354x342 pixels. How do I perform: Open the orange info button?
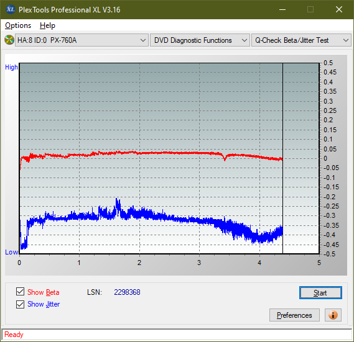[x=333, y=315]
